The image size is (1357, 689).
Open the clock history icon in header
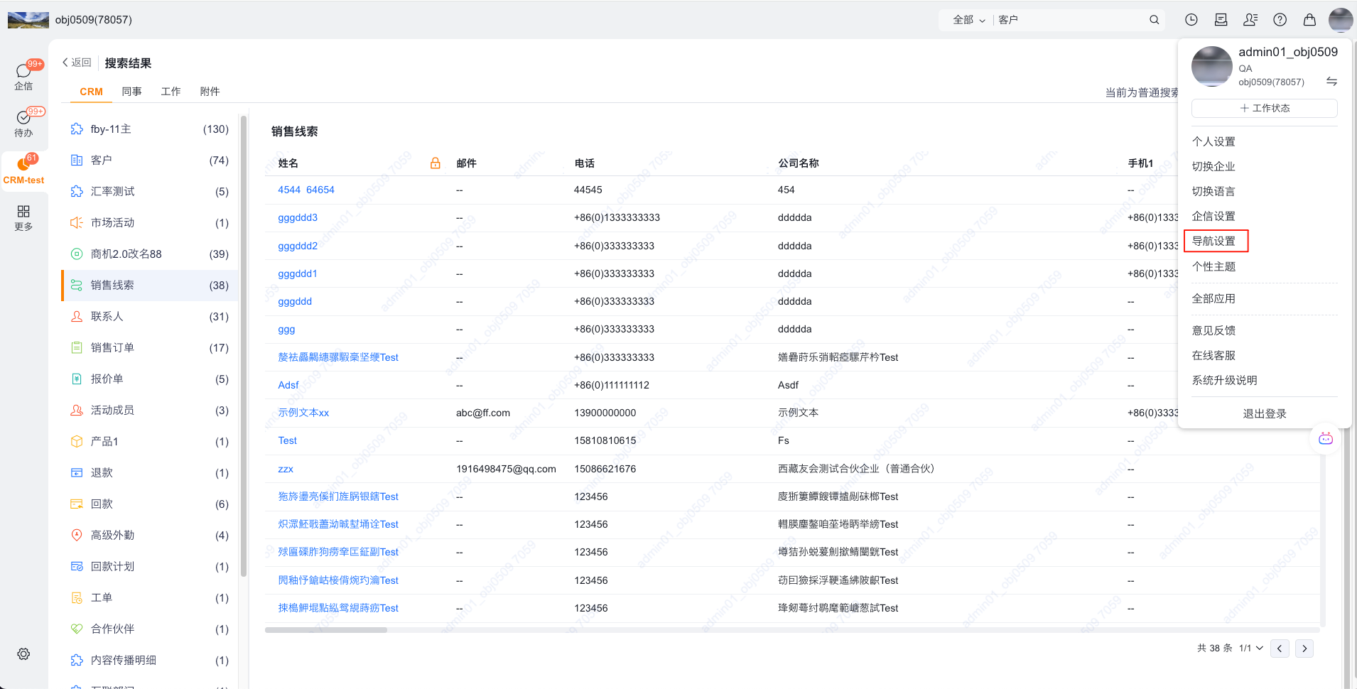click(1191, 20)
